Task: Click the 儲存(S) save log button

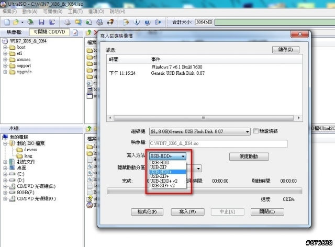Action: pyautogui.click(x=286, y=50)
